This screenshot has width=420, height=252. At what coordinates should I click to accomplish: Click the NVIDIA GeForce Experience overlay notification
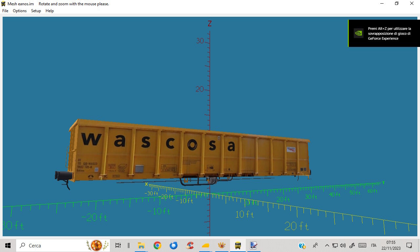click(x=384, y=33)
